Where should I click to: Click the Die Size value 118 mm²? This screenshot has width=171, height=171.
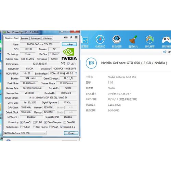pyautogui.click(x=54, y=54)
